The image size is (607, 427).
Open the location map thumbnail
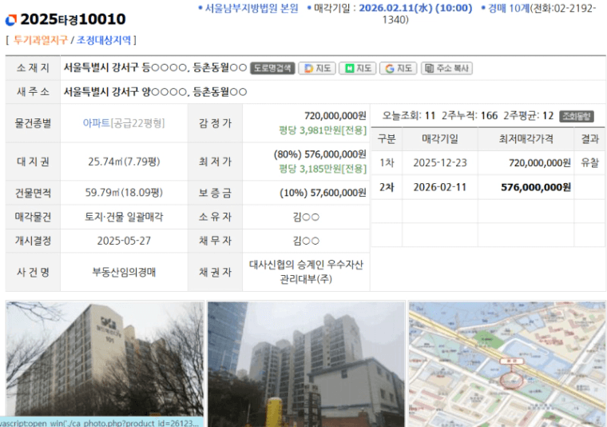coord(506,364)
